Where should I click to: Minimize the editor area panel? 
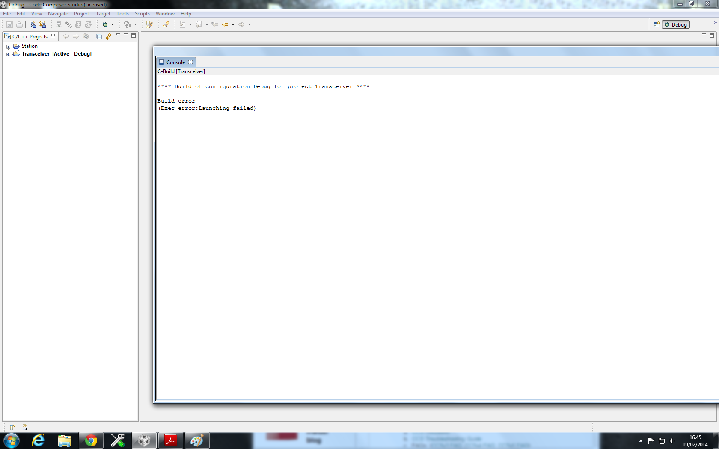pos(704,35)
